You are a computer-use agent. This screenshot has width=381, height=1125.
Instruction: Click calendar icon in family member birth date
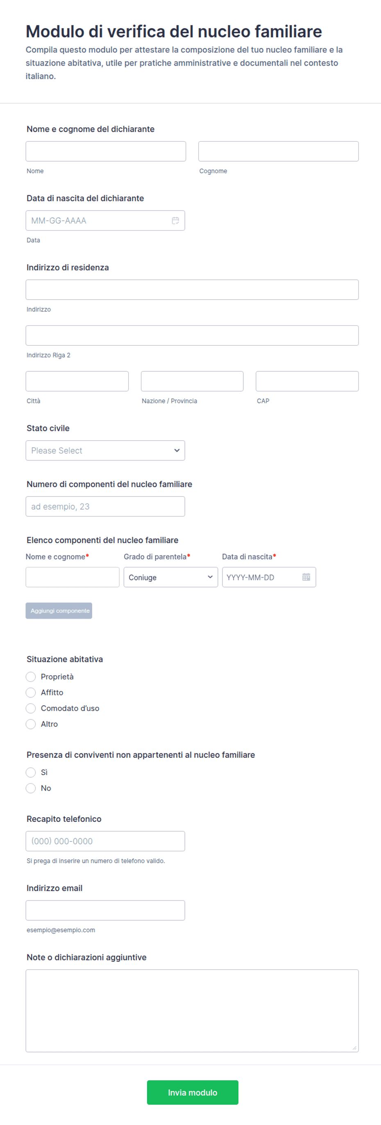click(306, 577)
